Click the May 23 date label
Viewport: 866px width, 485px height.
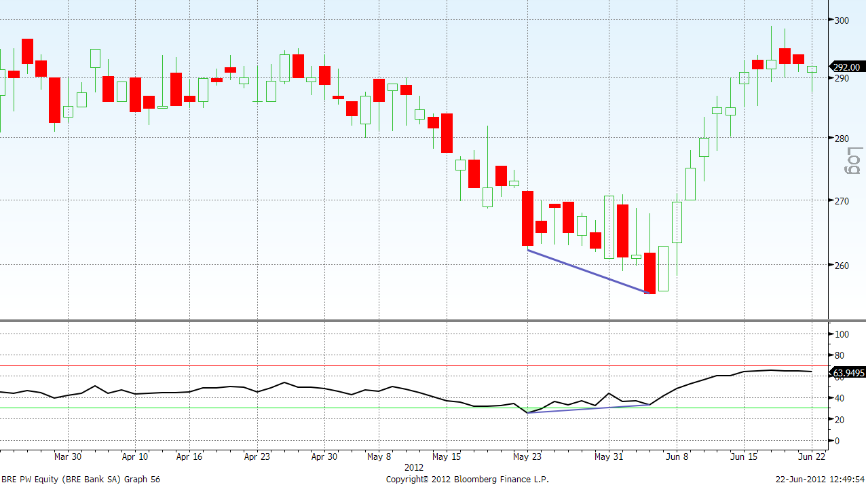[527, 456]
